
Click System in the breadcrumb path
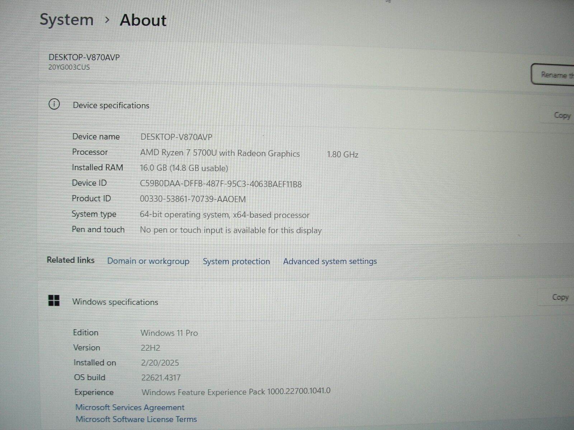pyautogui.click(x=67, y=20)
